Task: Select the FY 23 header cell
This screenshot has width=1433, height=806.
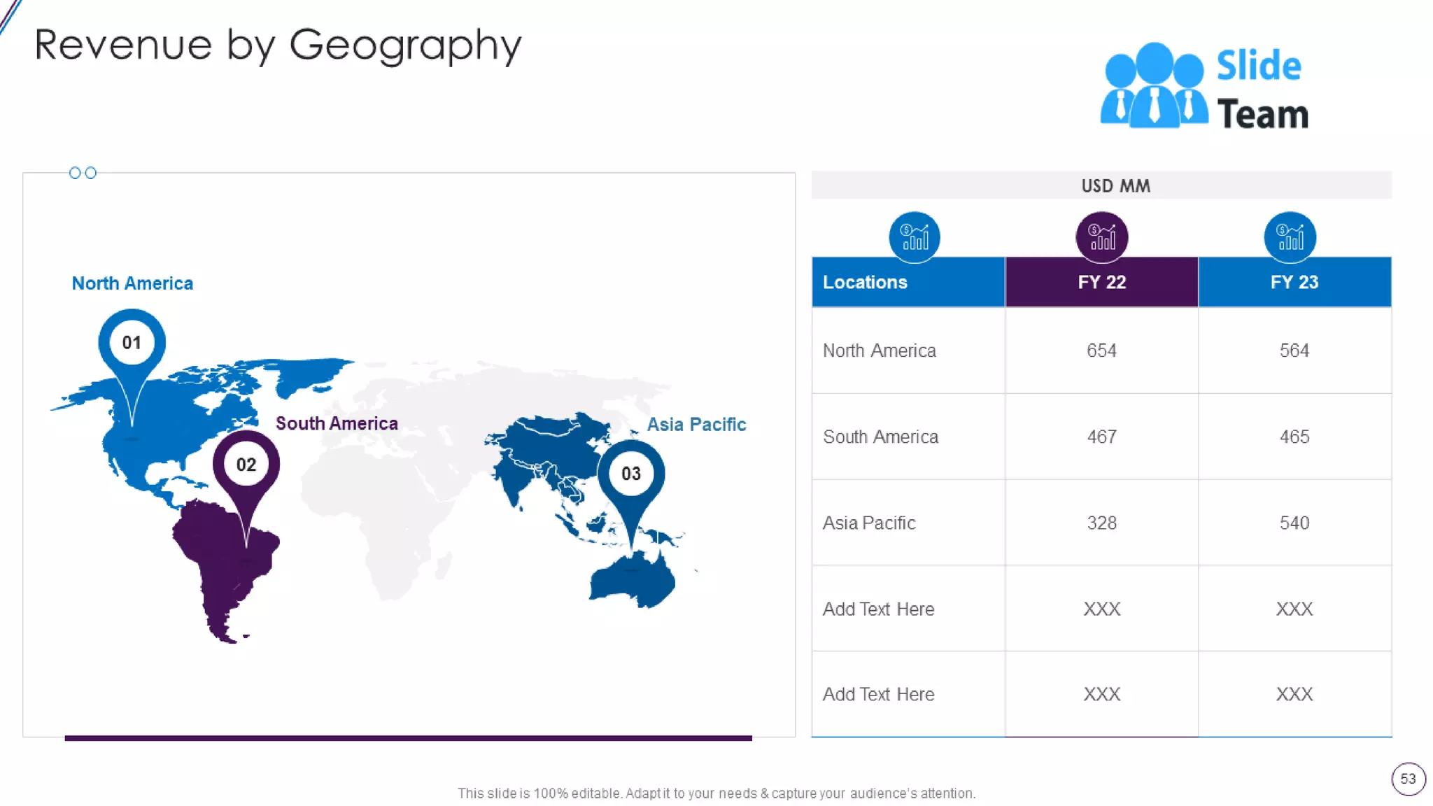Action: point(1294,282)
